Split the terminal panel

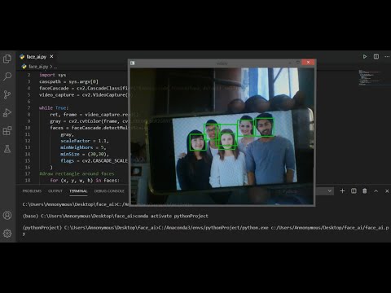tap(354, 191)
